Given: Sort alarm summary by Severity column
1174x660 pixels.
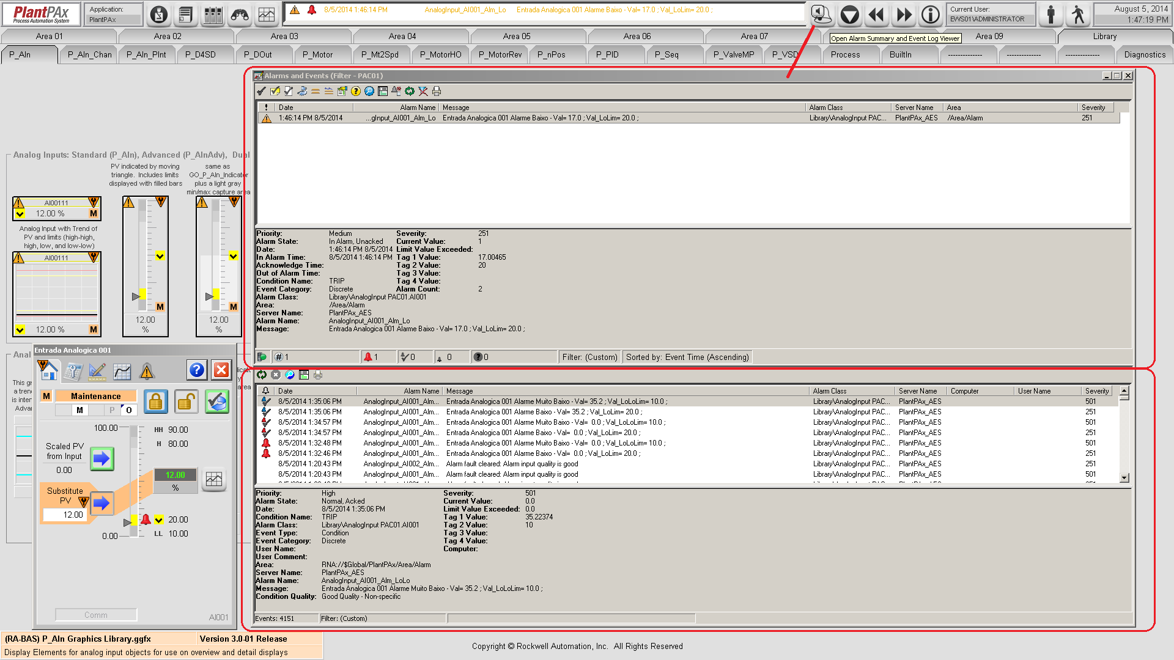Looking at the screenshot, I should point(1095,108).
